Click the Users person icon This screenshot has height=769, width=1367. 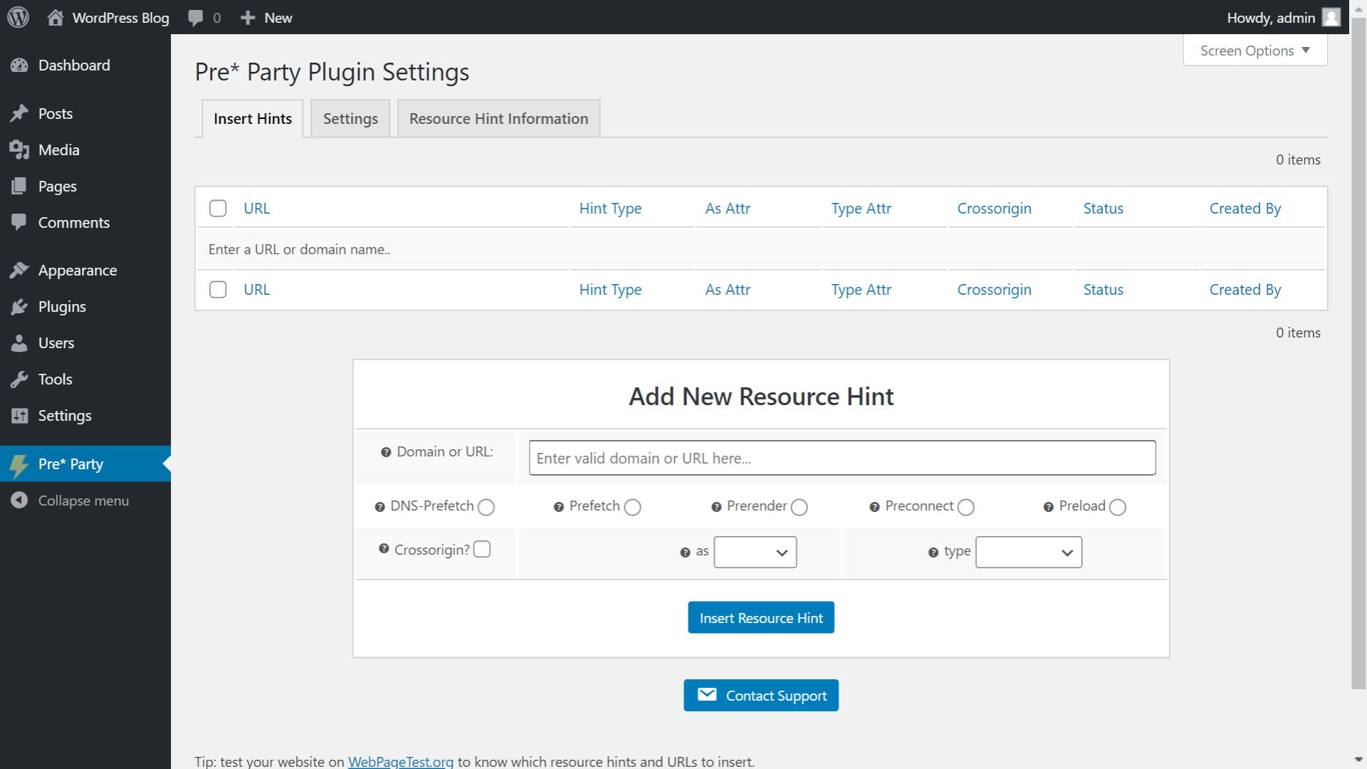[x=19, y=342]
